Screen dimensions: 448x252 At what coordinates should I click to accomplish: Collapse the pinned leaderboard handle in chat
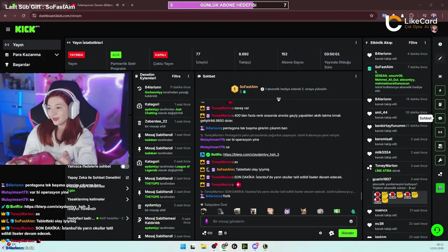pos(279,100)
